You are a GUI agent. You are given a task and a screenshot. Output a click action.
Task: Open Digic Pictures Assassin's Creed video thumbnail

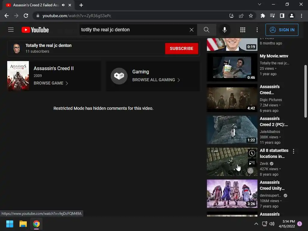click(232, 98)
